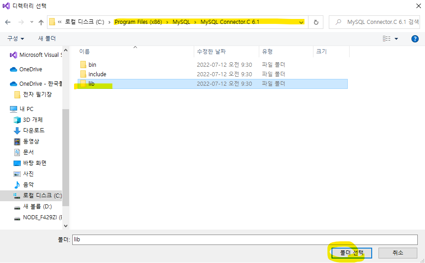Open view options dropdown arrow
Image resolution: width=425 pixels, height=263 pixels.
click(x=396, y=39)
